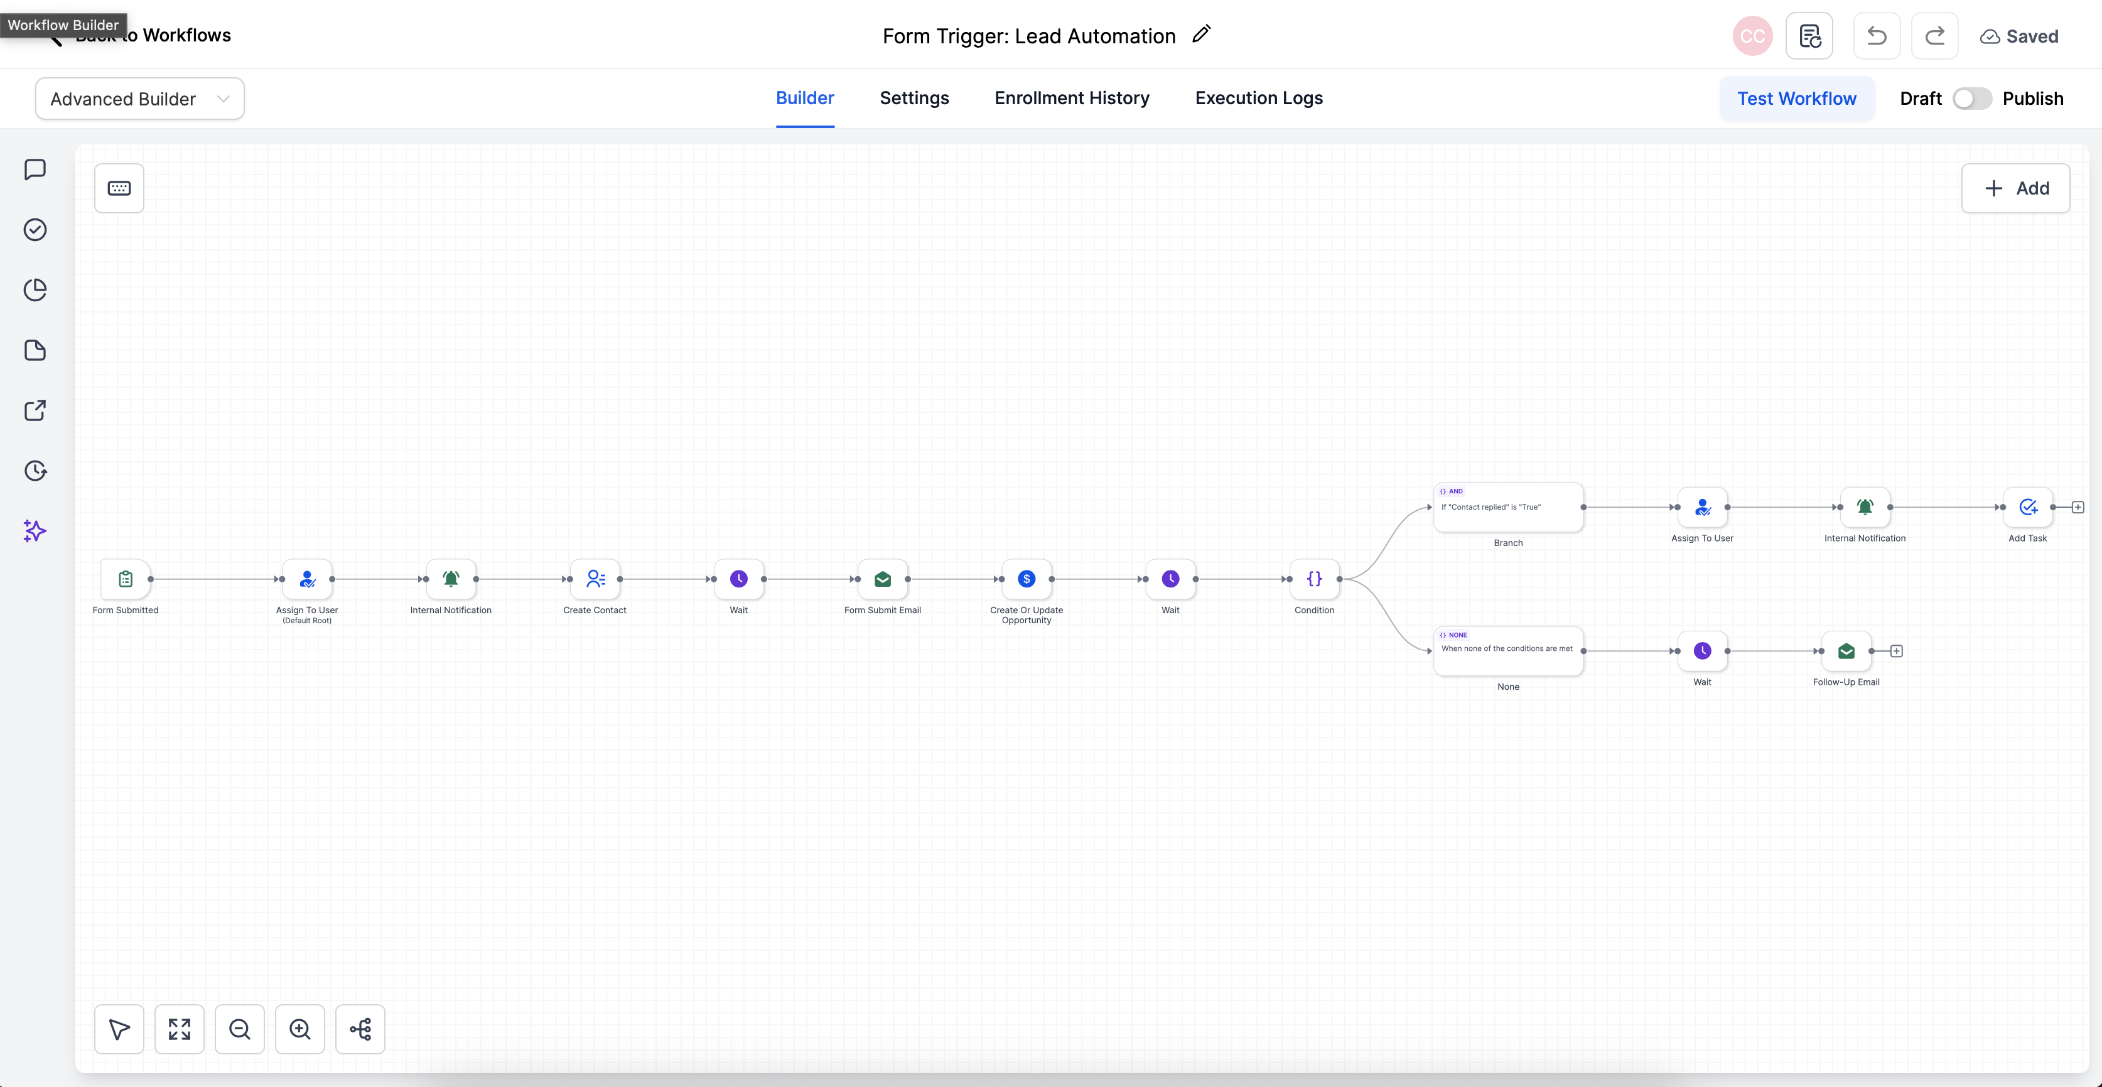
Task: Open the Create Or Update Opportunity node
Action: pyautogui.click(x=1027, y=579)
